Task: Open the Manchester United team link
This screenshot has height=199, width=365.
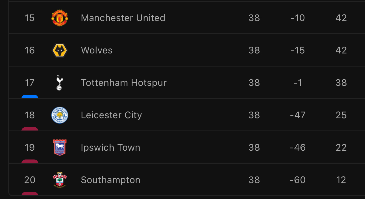Action: 123,18
